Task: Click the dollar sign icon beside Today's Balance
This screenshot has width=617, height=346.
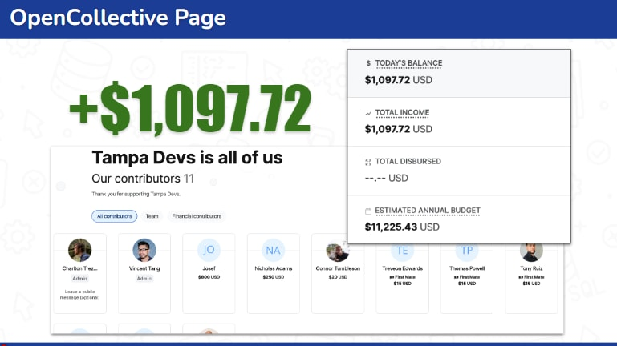Action: click(x=368, y=63)
